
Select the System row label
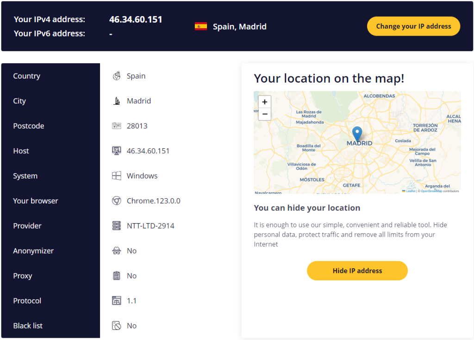25,176
